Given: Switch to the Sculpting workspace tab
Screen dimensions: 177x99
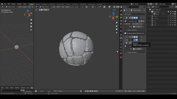Looking at the screenshot, I should coord(44,4).
